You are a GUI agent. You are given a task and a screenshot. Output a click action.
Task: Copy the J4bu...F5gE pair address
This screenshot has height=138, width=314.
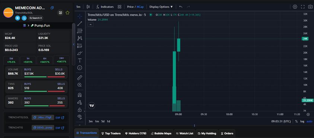(43, 118)
